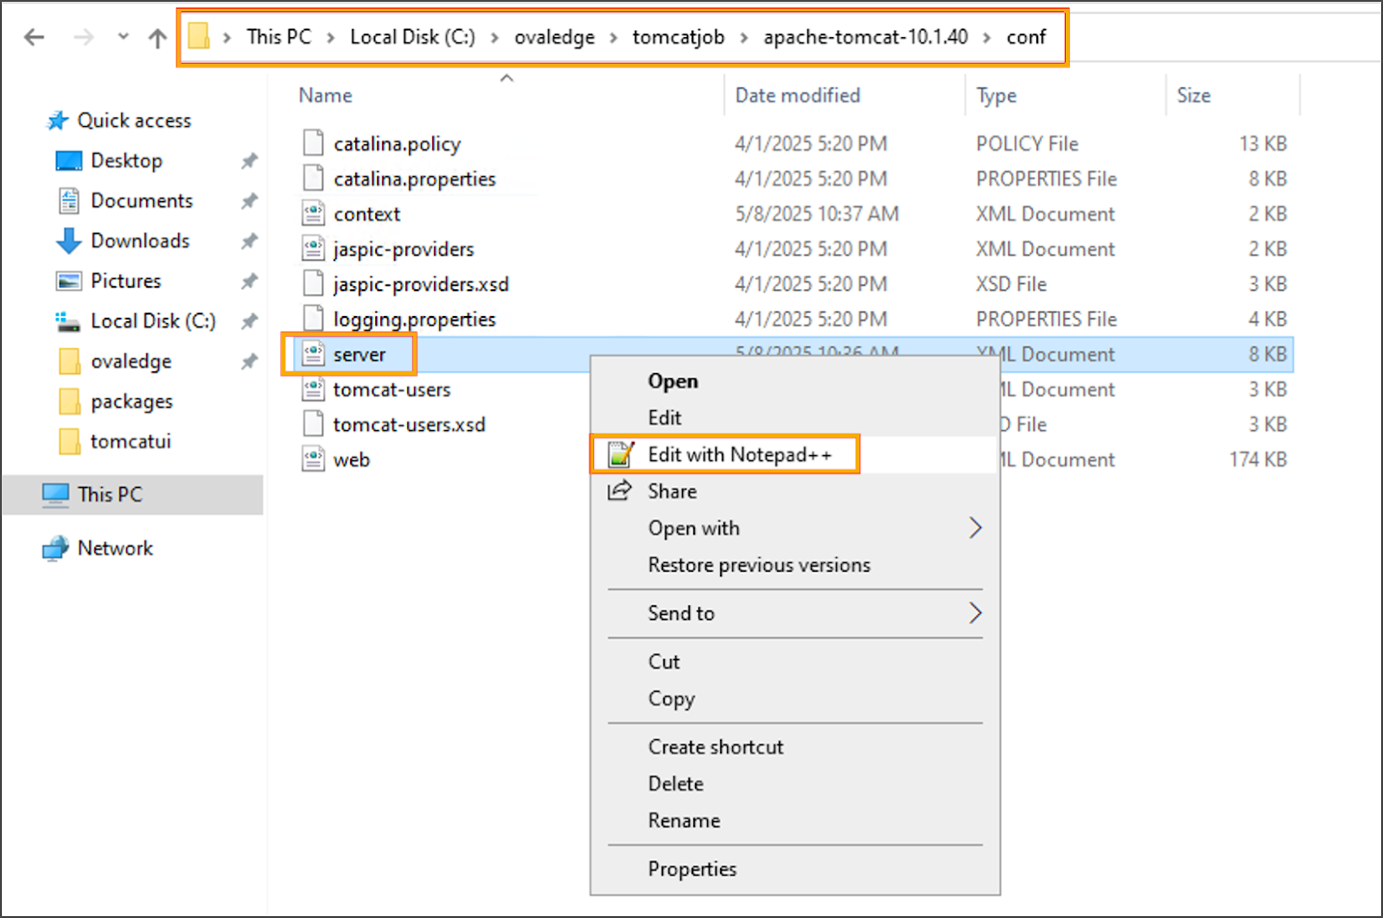Screen dimensions: 1383x918
Task: Sort files by the Name column header
Action: [326, 95]
